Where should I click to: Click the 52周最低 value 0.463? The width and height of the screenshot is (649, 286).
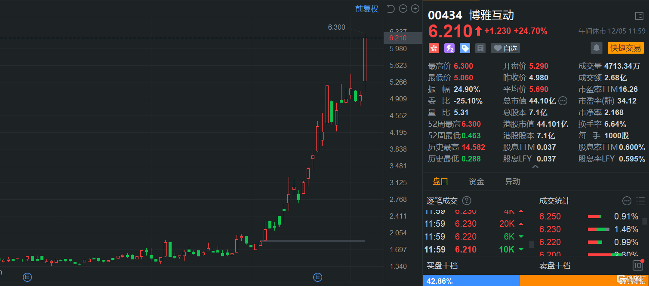tap(471, 136)
